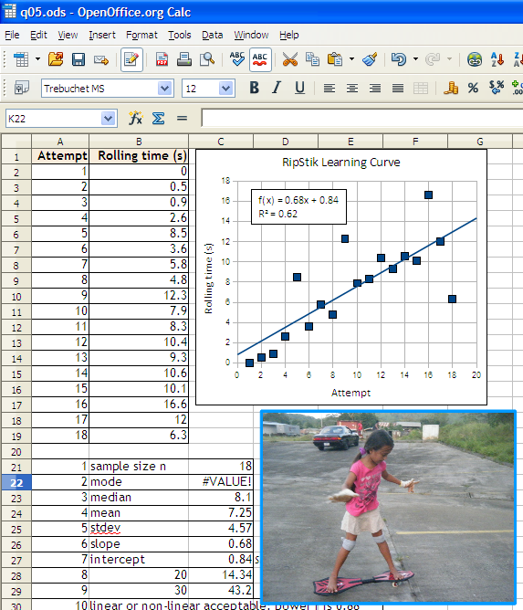Apply Standard number format icon

(497, 89)
